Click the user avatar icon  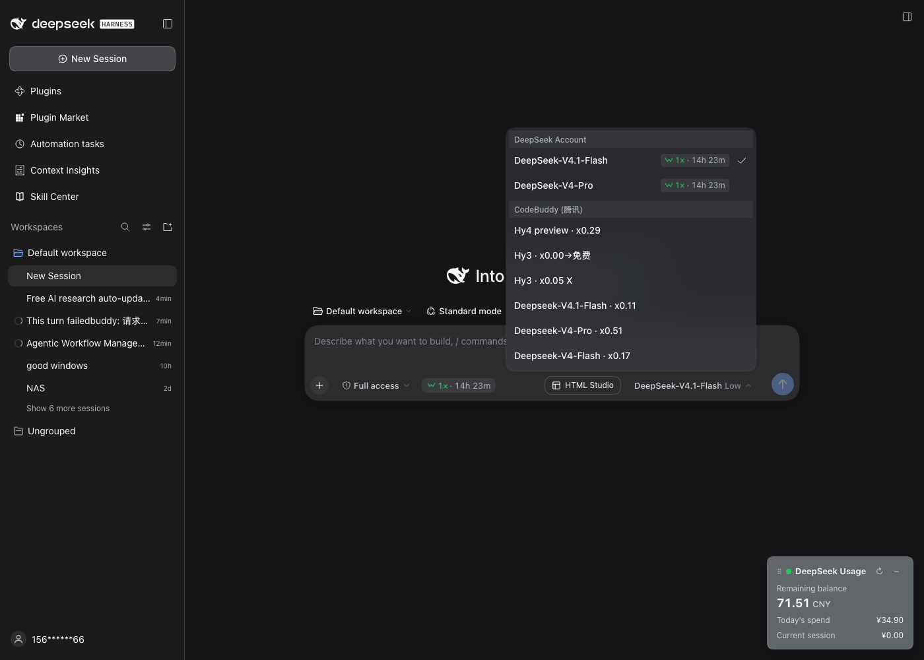(x=18, y=639)
